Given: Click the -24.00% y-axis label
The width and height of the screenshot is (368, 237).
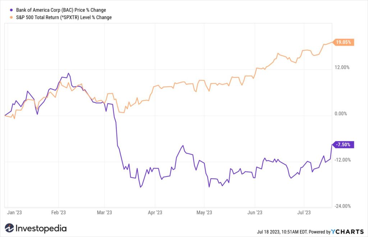Looking at the screenshot, I should (x=342, y=206).
